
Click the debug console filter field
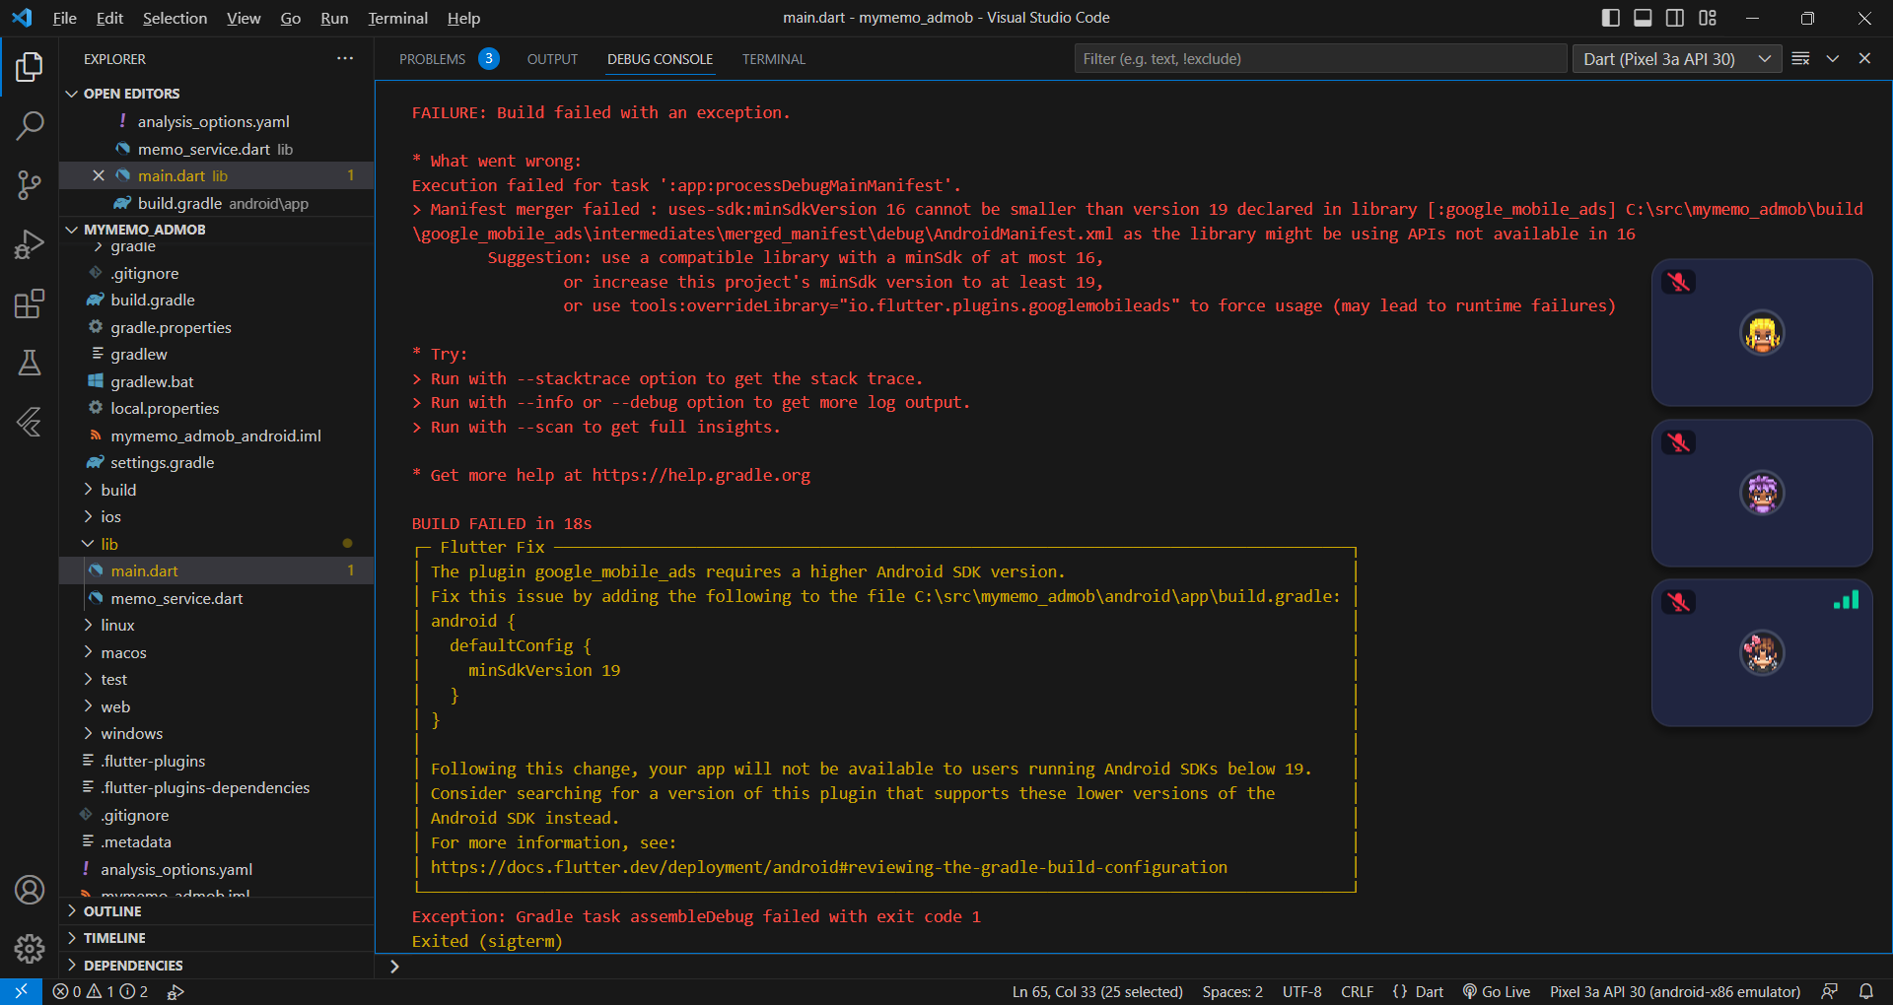click(1320, 59)
